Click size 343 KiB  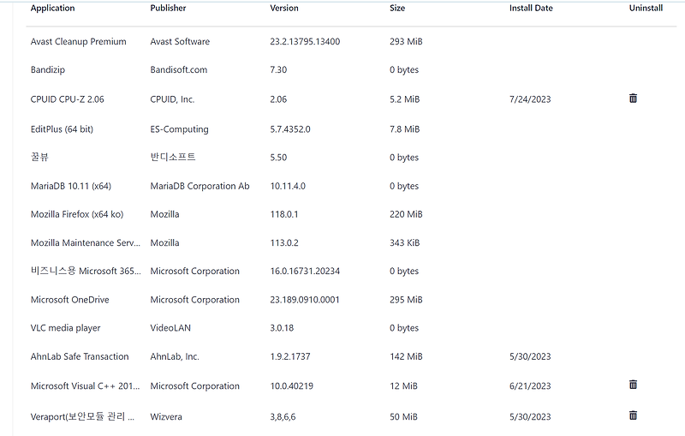[x=404, y=243]
